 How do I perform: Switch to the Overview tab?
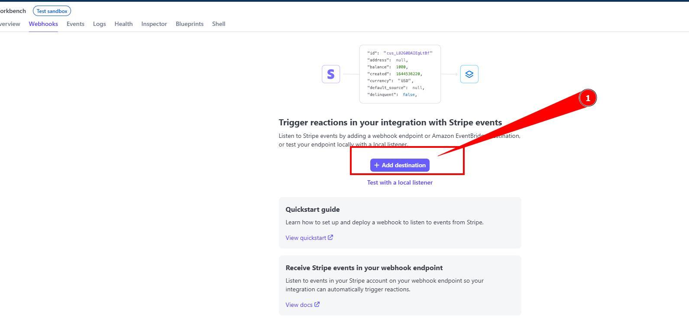pyautogui.click(x=10, y=24)
